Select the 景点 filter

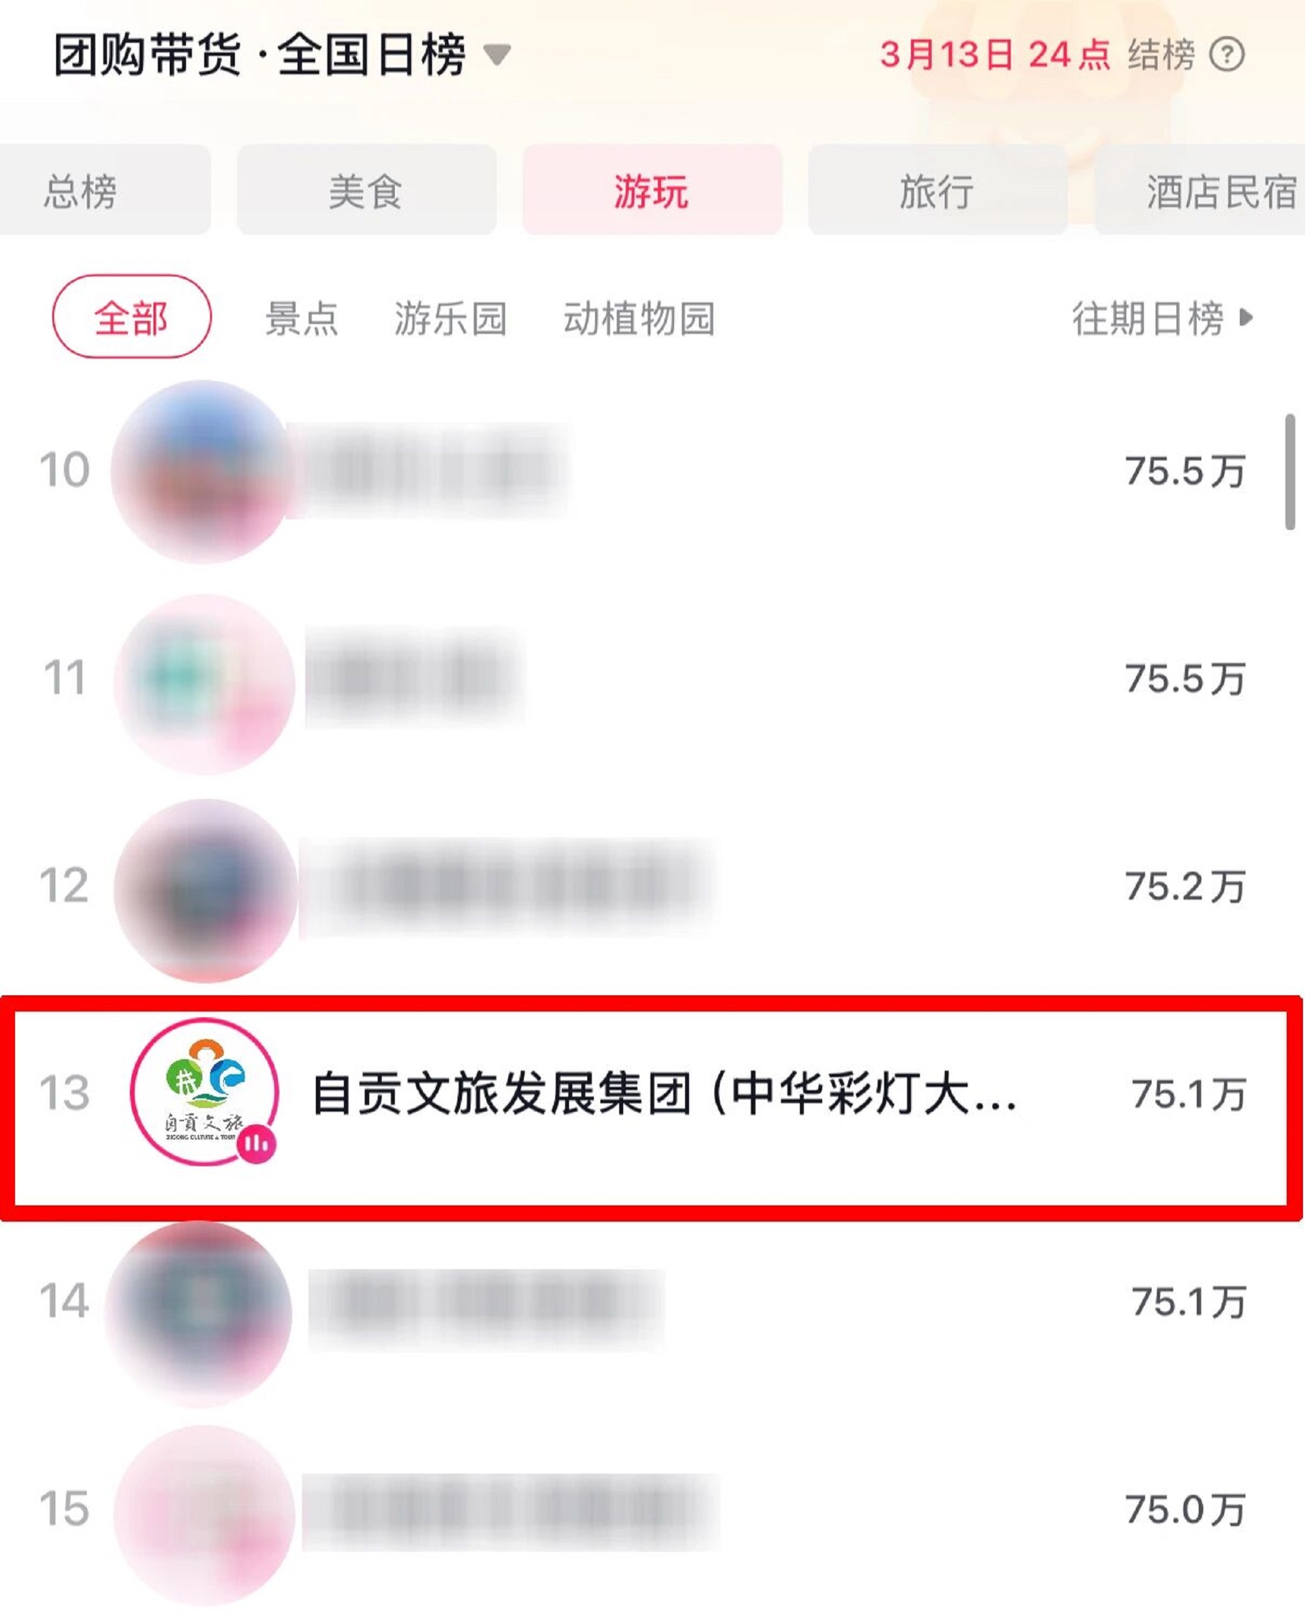coord(301,318)
